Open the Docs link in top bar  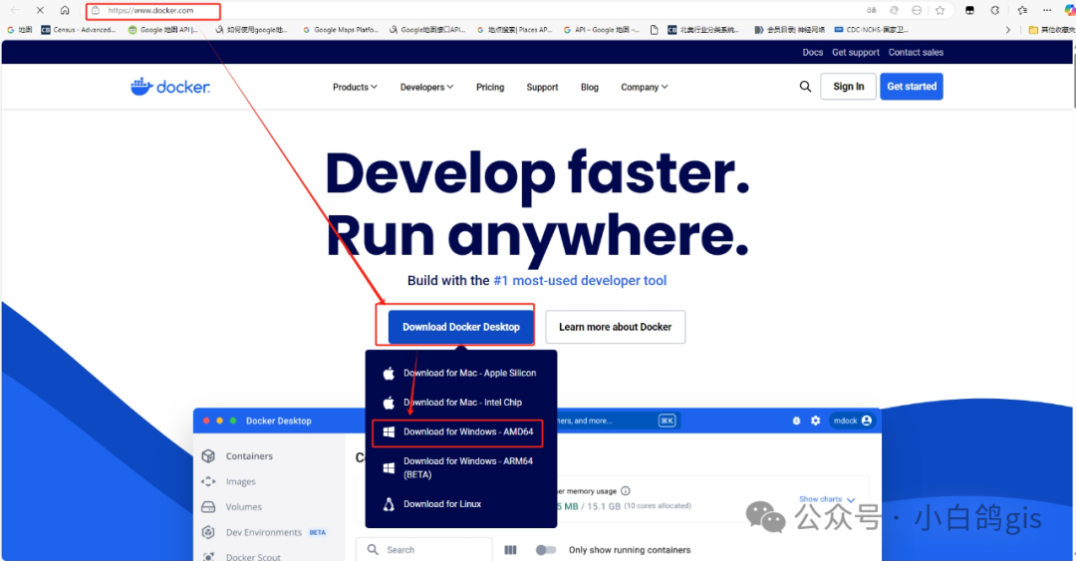pyautogui.click(x=813, y=52)
